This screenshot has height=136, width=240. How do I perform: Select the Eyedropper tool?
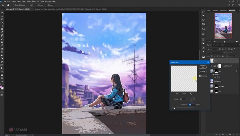(2, 32)
